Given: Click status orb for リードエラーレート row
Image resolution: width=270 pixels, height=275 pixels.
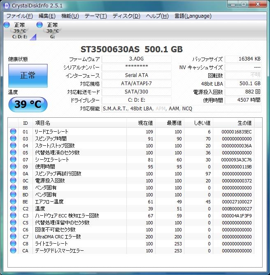Looking at the screenshot, I should 13,132.
